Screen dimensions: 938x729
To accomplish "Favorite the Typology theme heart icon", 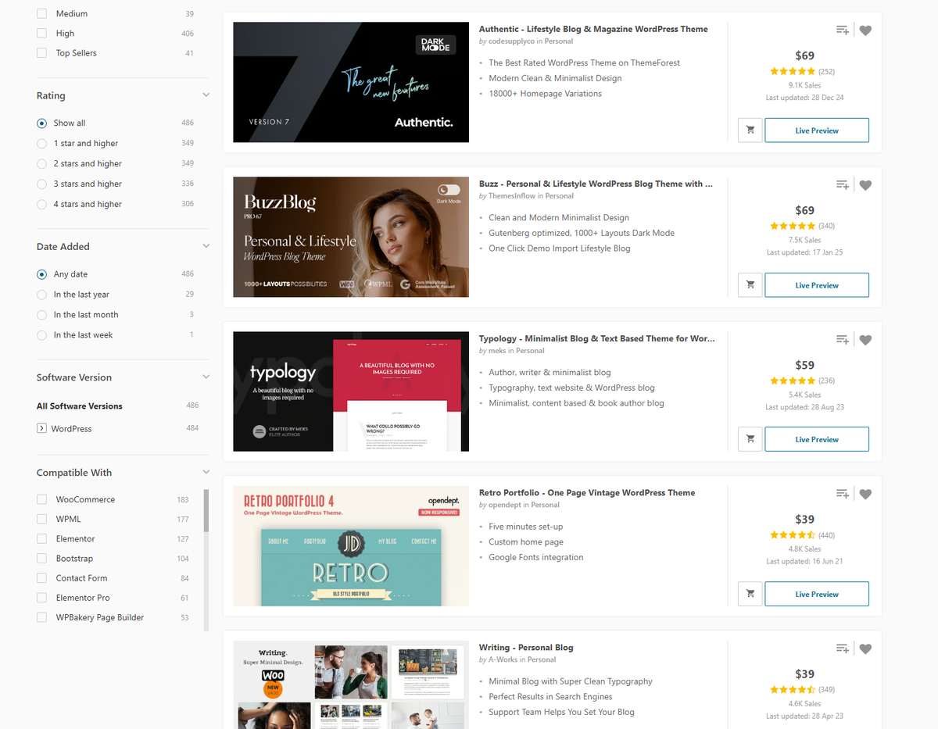I will click(865, 340).
